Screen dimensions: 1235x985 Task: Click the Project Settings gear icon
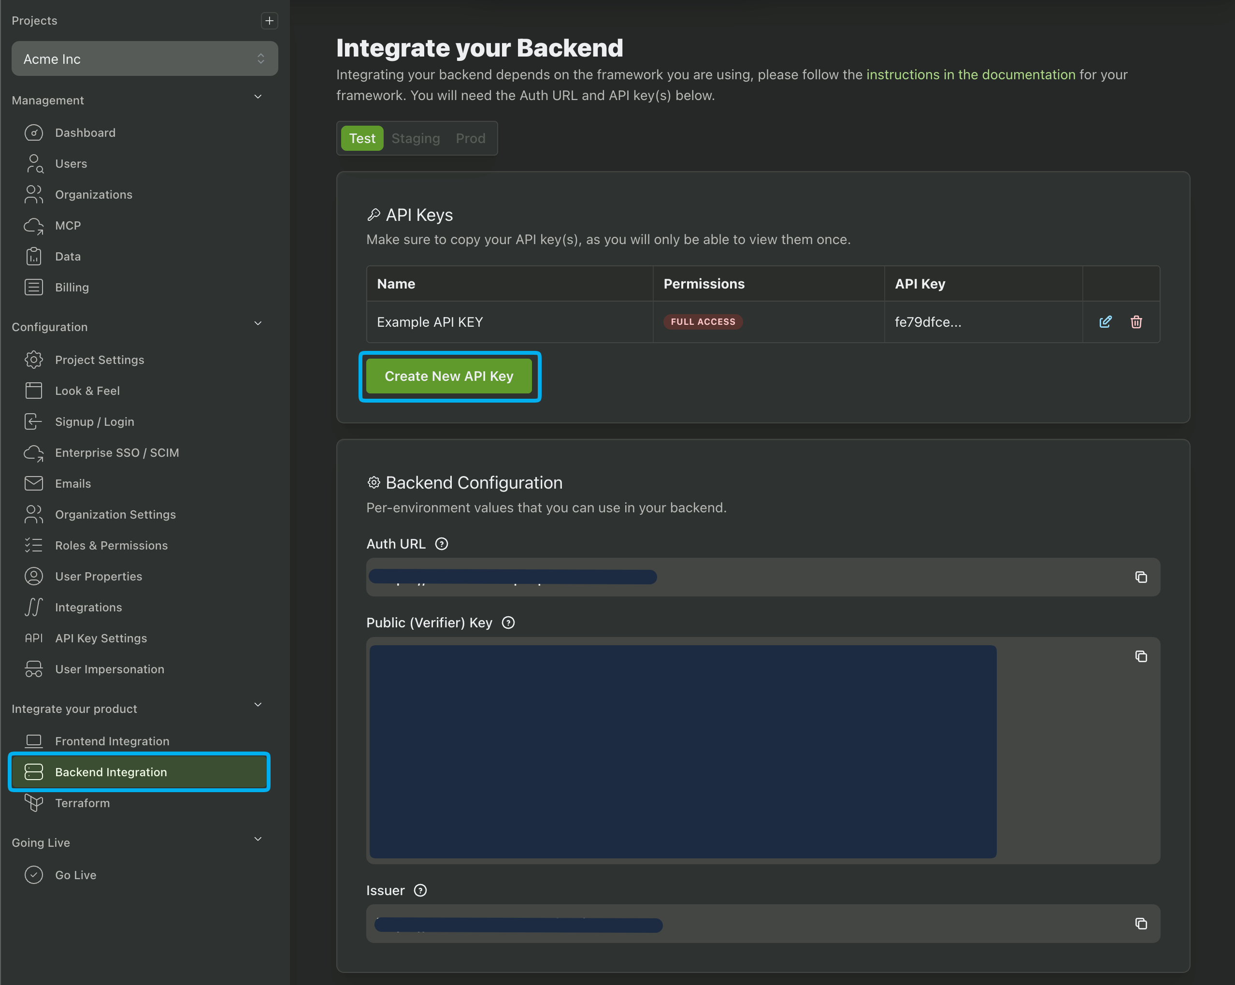pos(34,360)
